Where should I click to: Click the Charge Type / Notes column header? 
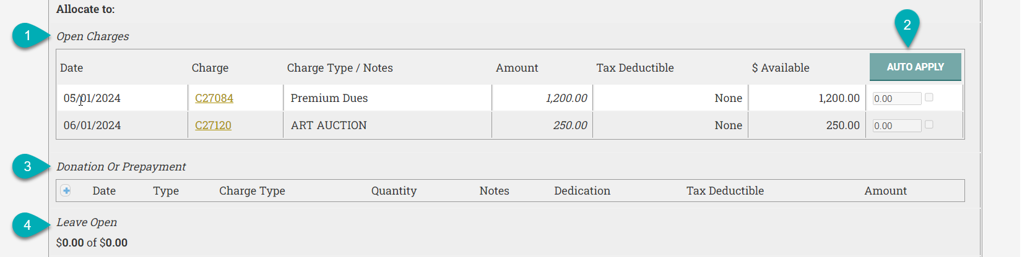[x=340, y=68]
